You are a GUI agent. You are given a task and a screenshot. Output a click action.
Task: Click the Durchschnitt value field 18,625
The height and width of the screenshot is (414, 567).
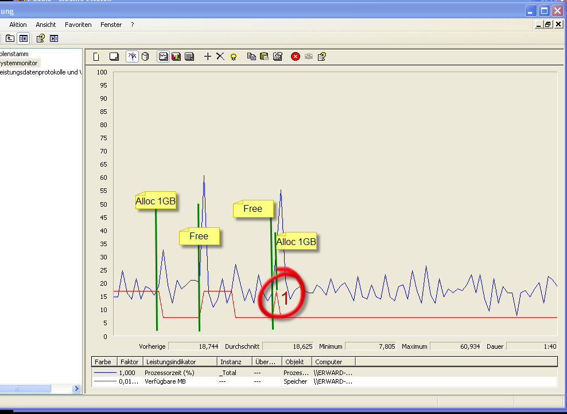[288, 346]
